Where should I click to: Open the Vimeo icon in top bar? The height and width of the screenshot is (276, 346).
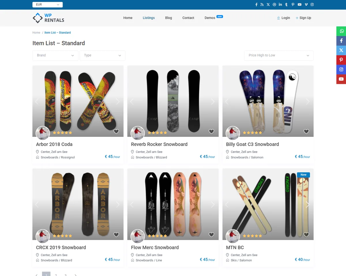(306, 5)
